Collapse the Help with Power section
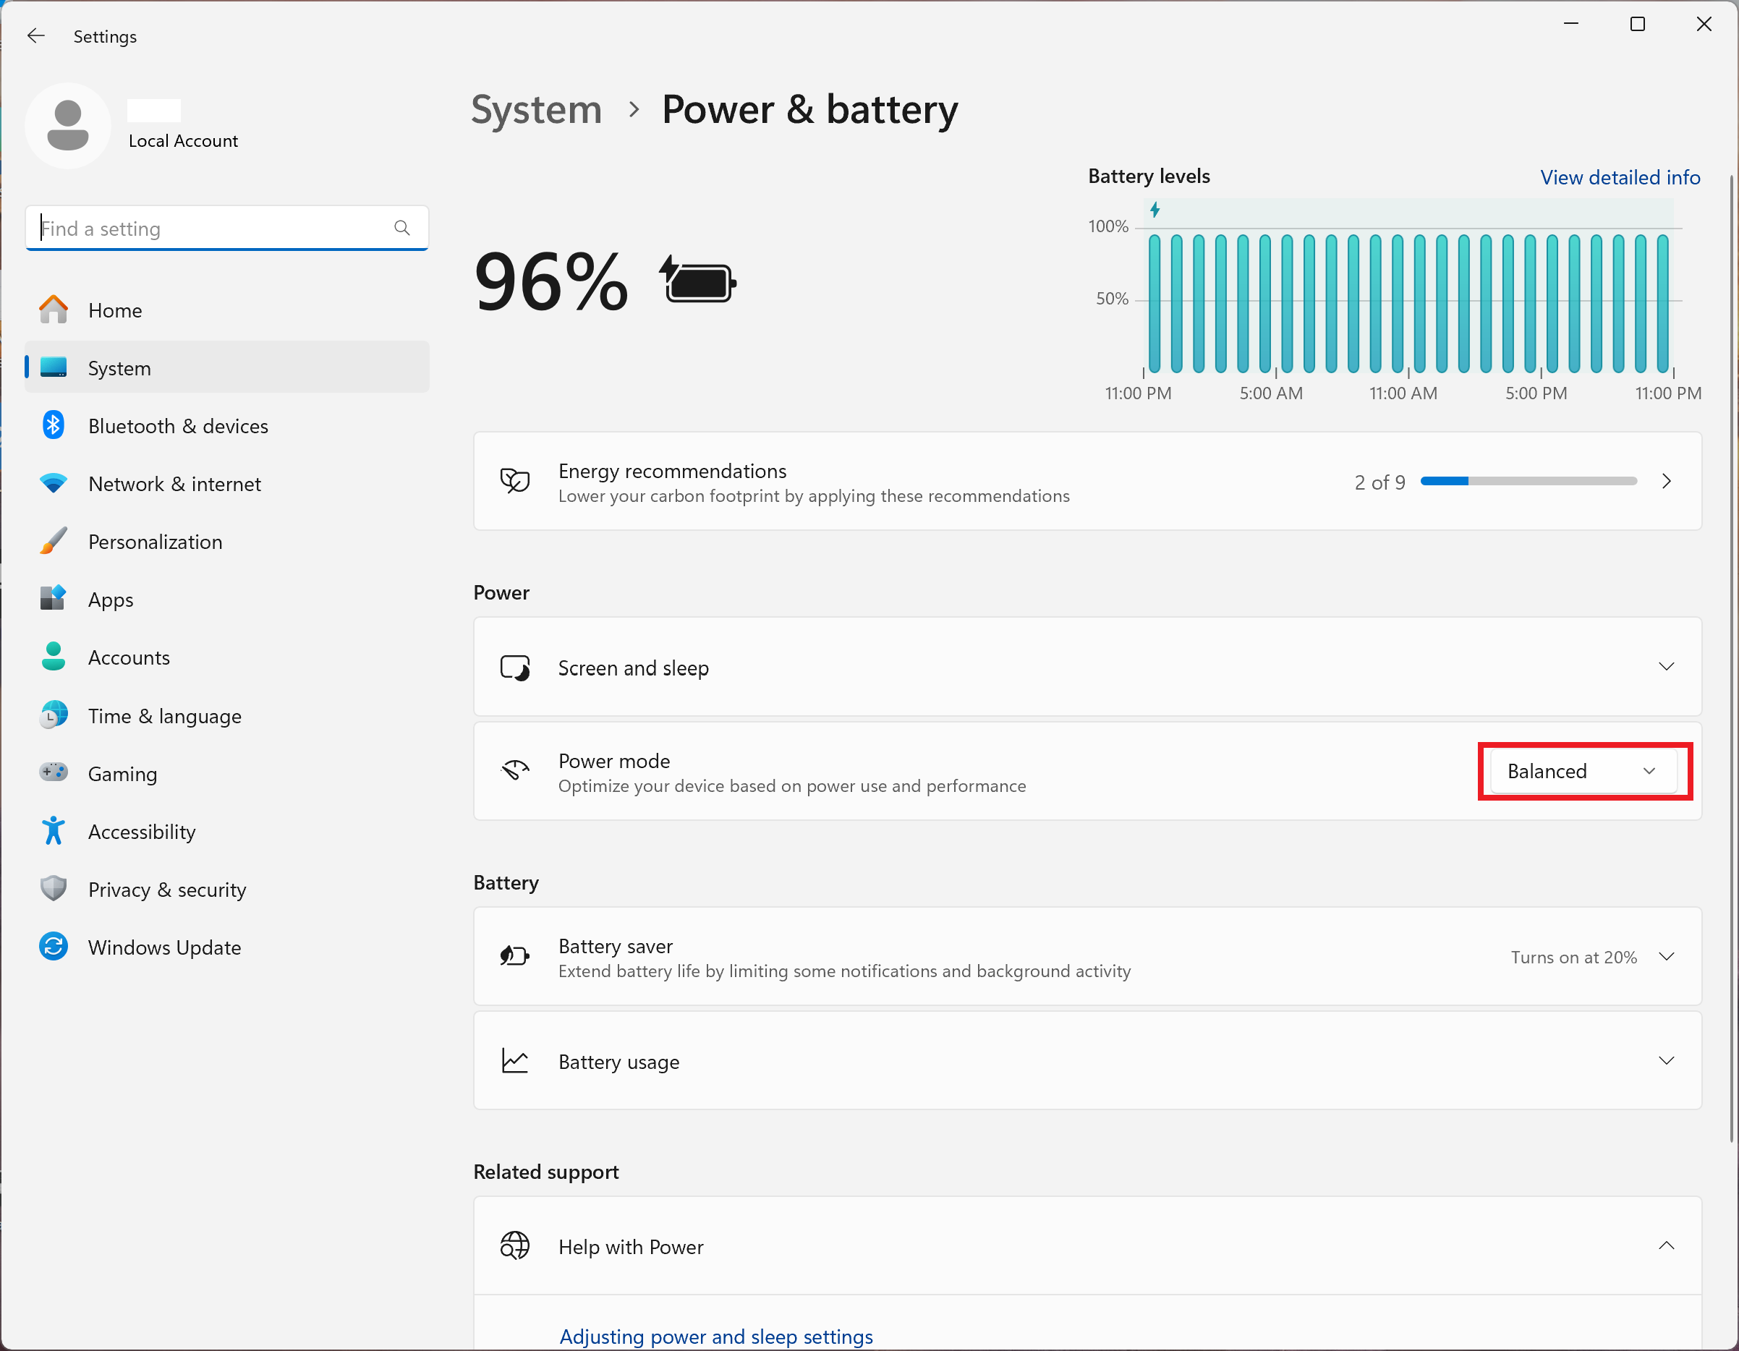This screenshot has width=1739, height=1351. click(1666, 1246)
